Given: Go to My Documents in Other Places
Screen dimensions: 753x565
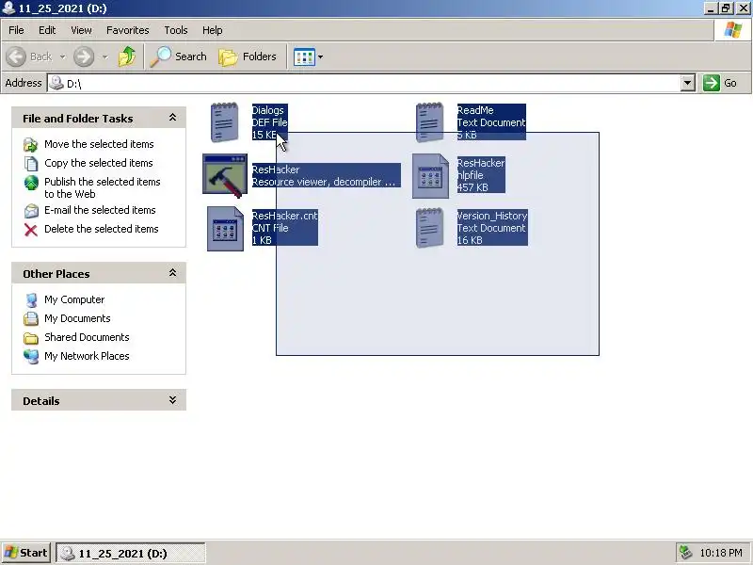Looking at the screenshot, I should (77, 318).
